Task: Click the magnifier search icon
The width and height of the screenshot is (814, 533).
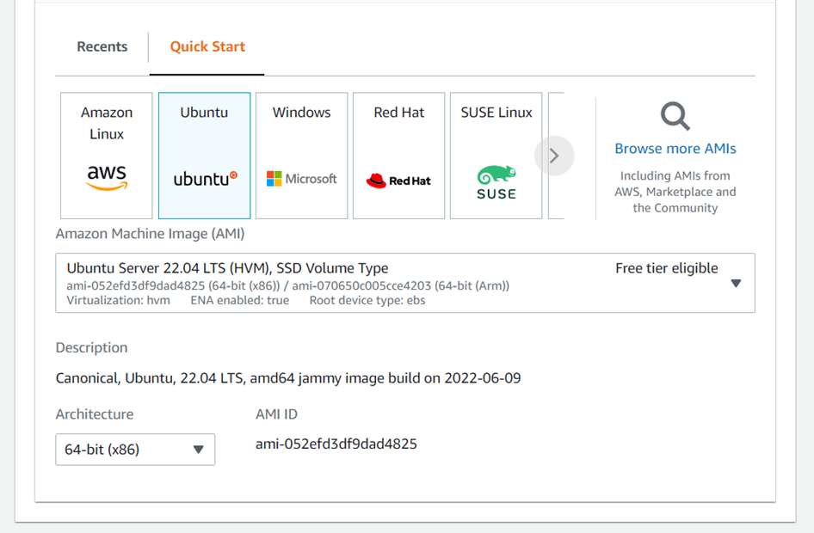Action: coord(675,115)
